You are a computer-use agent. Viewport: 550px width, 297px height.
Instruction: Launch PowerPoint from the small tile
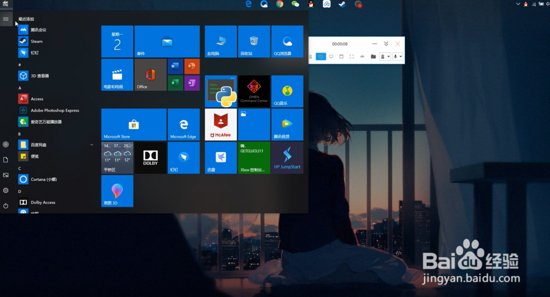coord(192,66)
